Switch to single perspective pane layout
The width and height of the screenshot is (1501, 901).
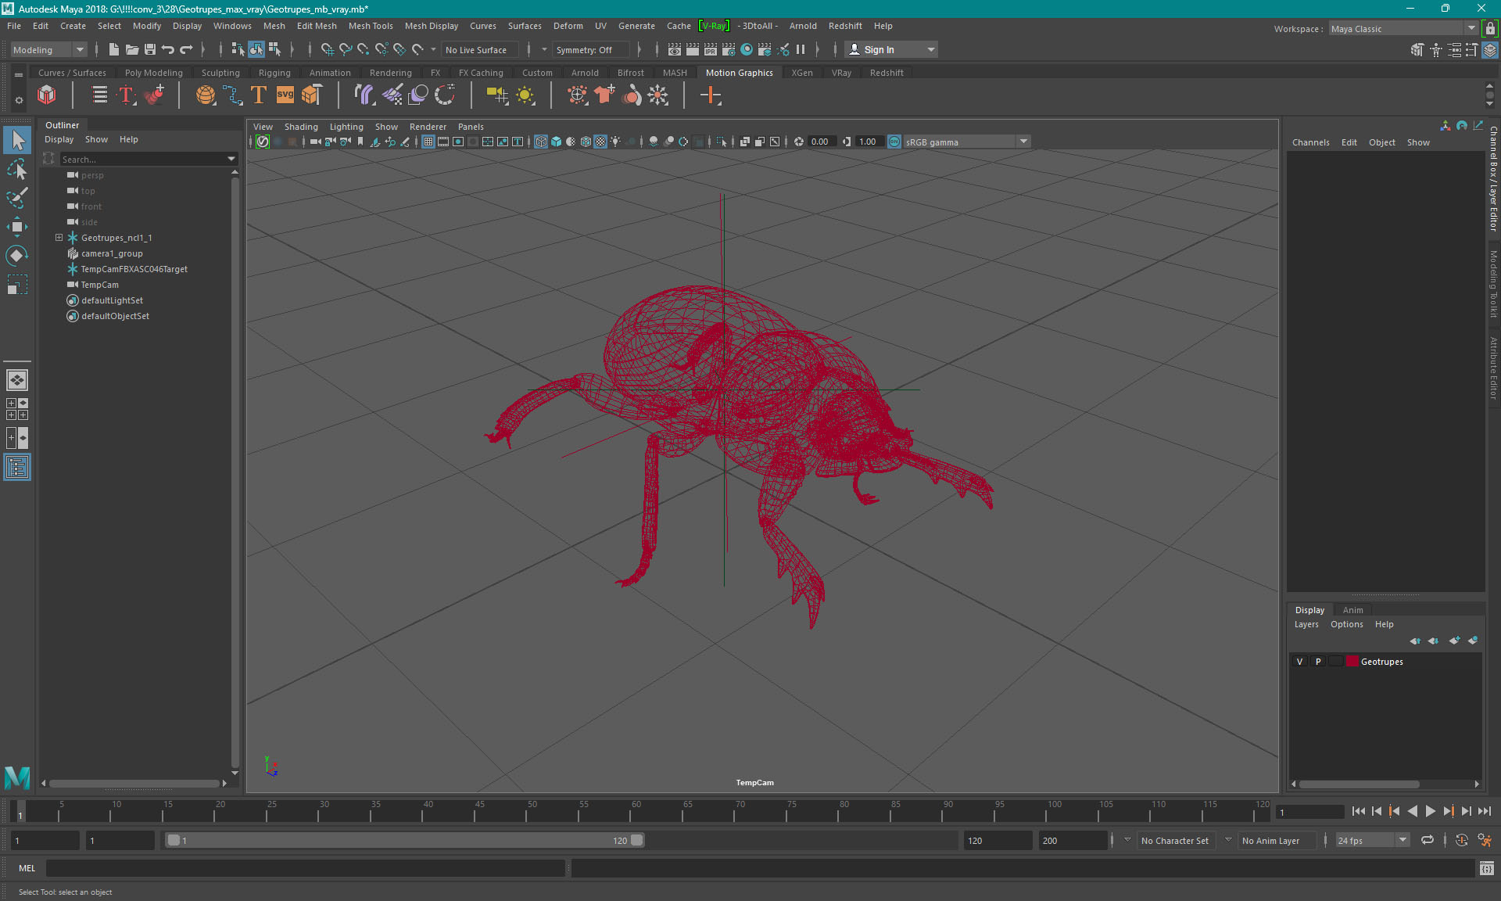17,380
